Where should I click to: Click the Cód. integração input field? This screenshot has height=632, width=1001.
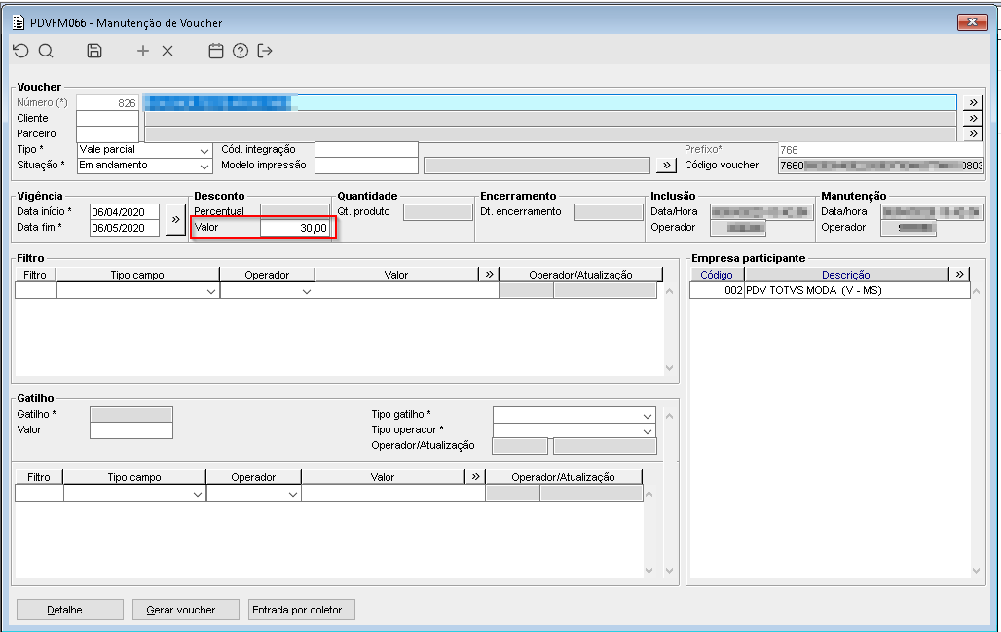click(x=366, y=149)
